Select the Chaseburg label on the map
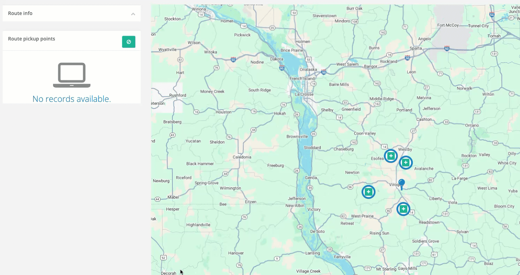Viewport: 520px width, 275px height. click(343, 149)
